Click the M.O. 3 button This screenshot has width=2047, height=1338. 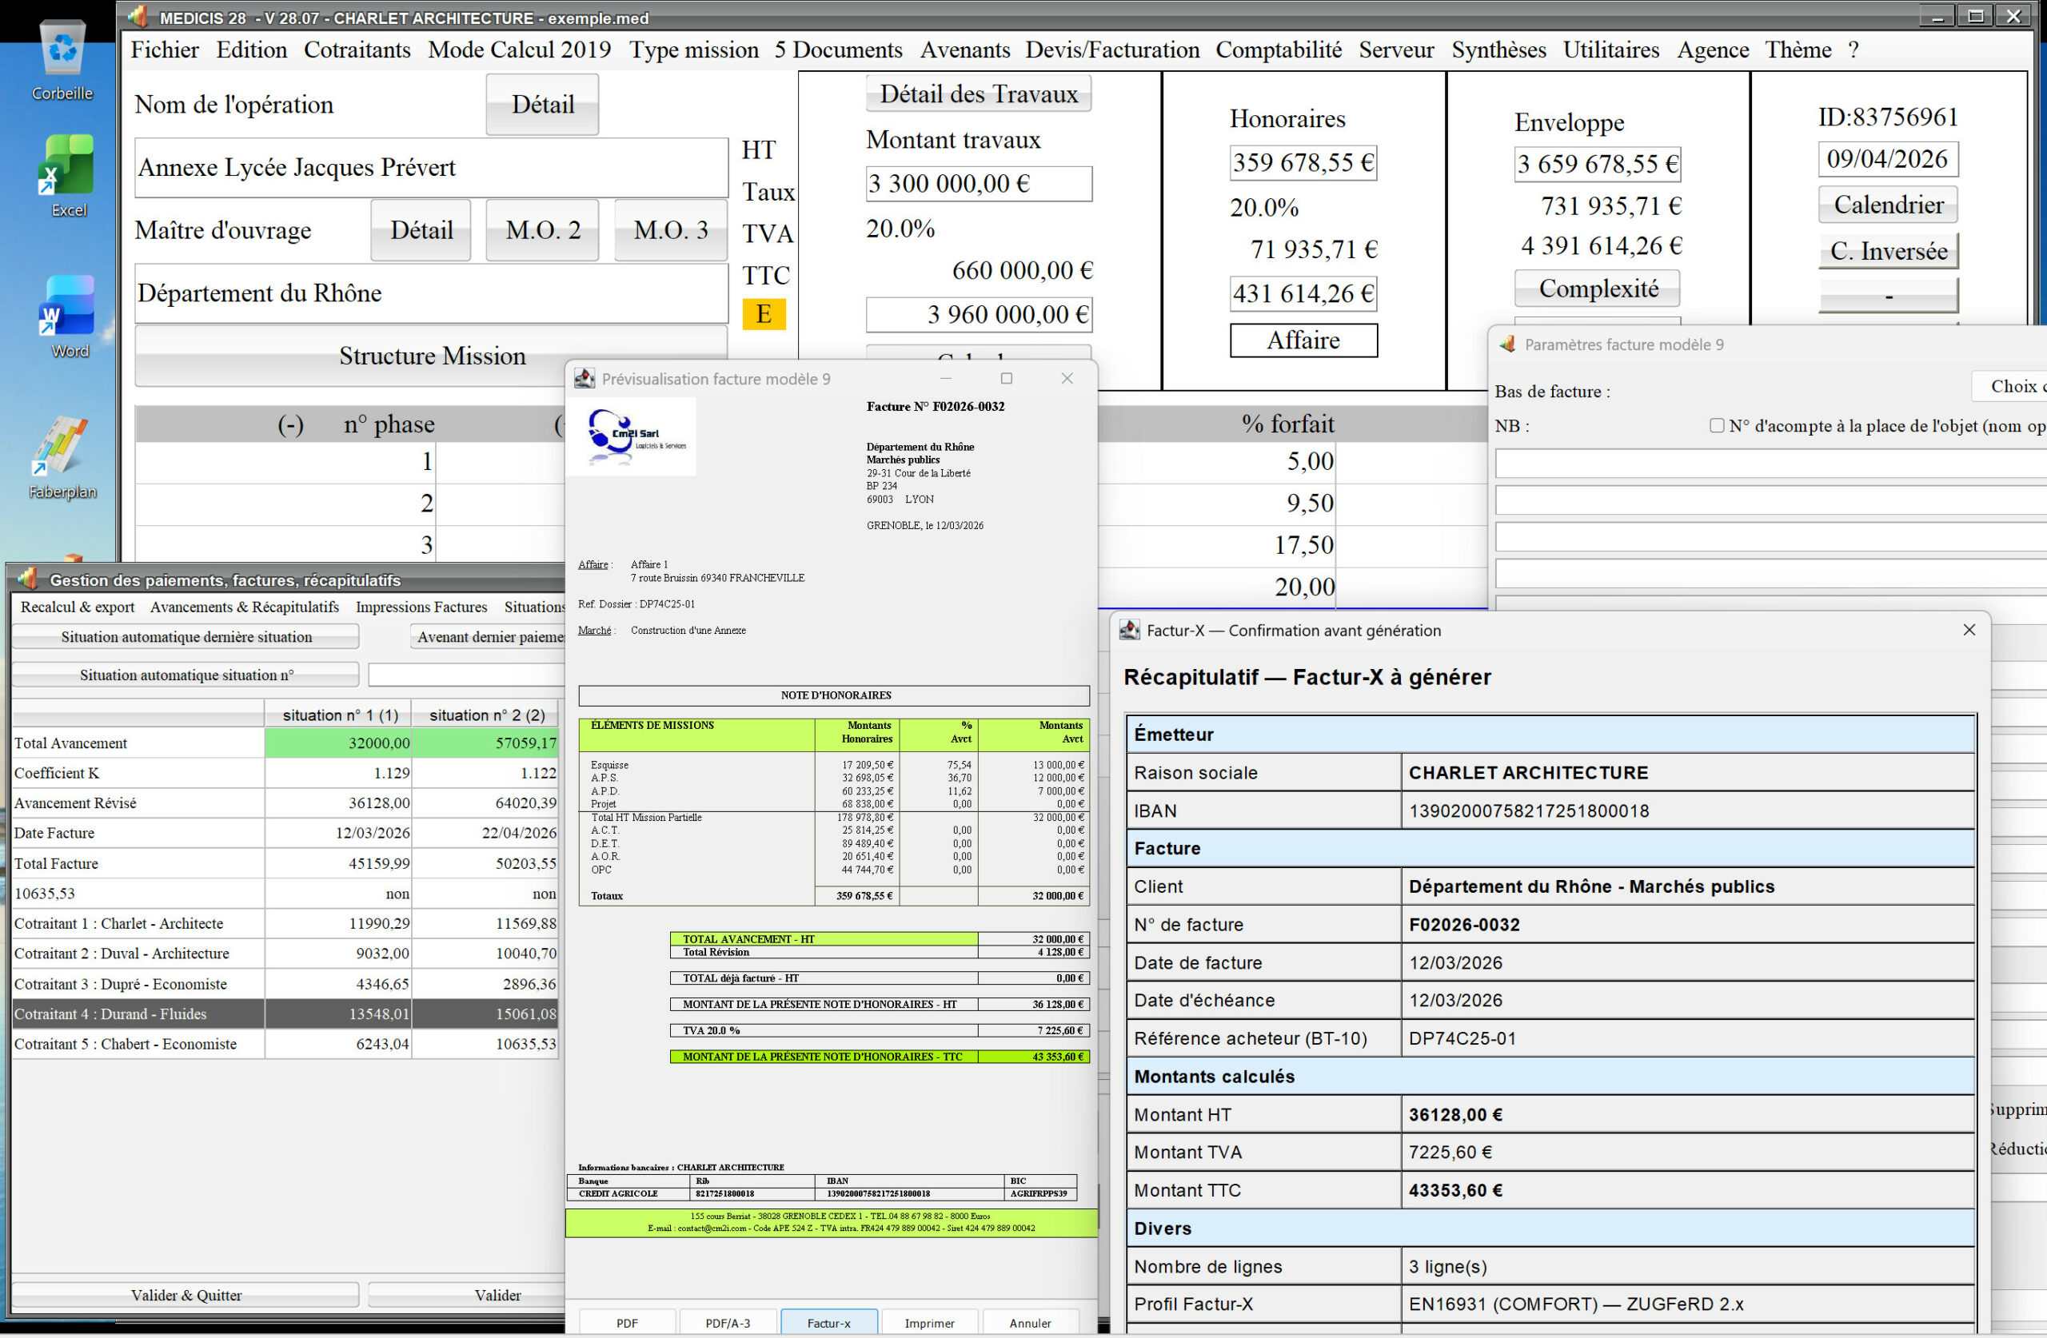click(x=671, y=230)
